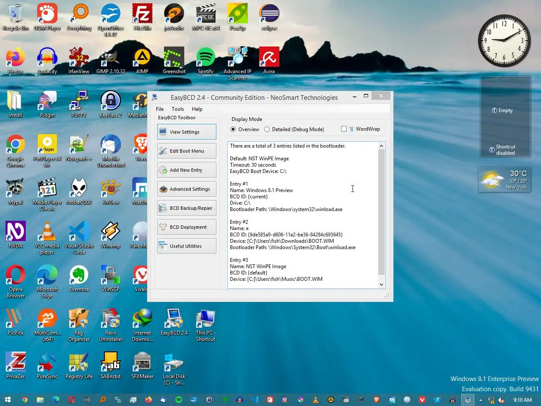The width and height of the screenshot is (541, 406).
Task: Select Detailed (Debug Mode) radio button
Action: pos(294,129)
